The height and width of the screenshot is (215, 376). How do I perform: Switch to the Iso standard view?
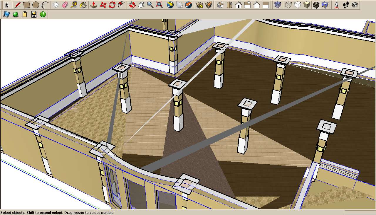click(220, 5)
